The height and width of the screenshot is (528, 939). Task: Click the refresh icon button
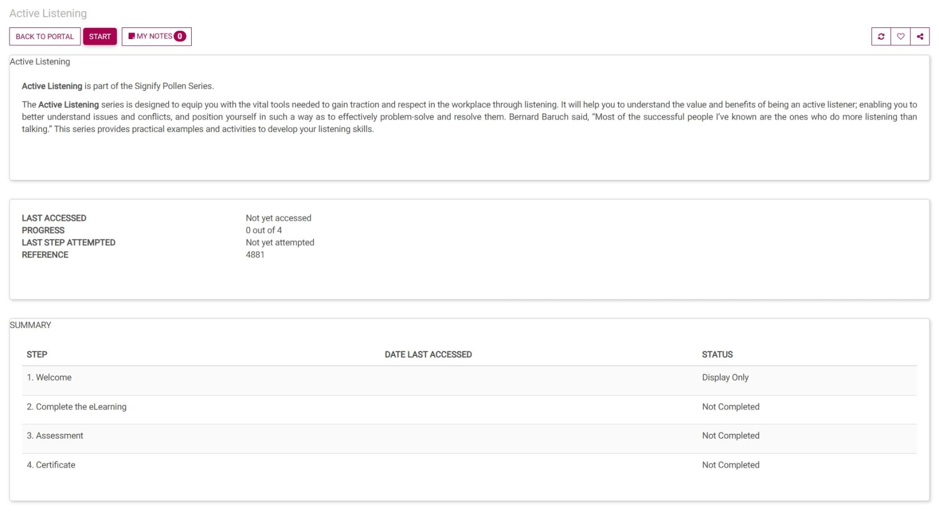pos(881,37)
